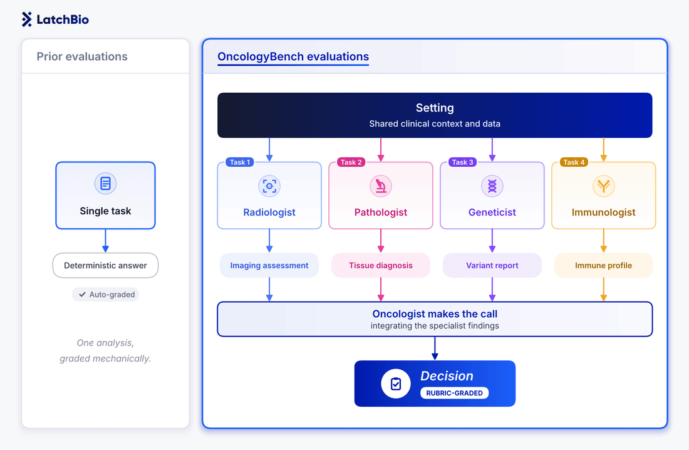Click the Pathologist label
The image size is (689, 450).
pyautogui.click(x=381, y=212)
